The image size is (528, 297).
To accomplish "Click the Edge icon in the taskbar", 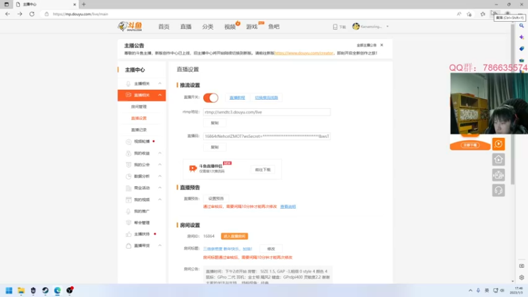I will 57,290.
